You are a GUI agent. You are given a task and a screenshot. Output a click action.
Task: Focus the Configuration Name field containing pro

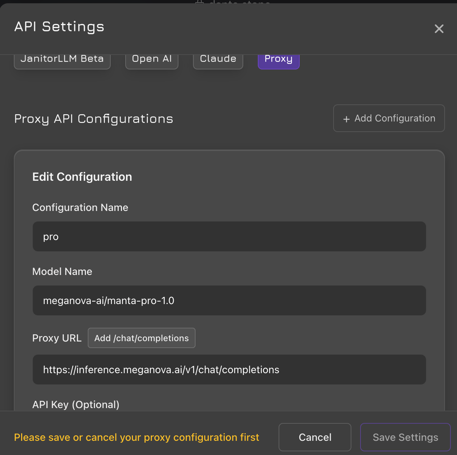point(229,237)
